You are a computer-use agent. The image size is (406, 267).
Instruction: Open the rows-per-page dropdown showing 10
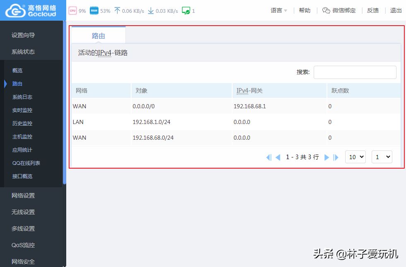pos(356,157)
